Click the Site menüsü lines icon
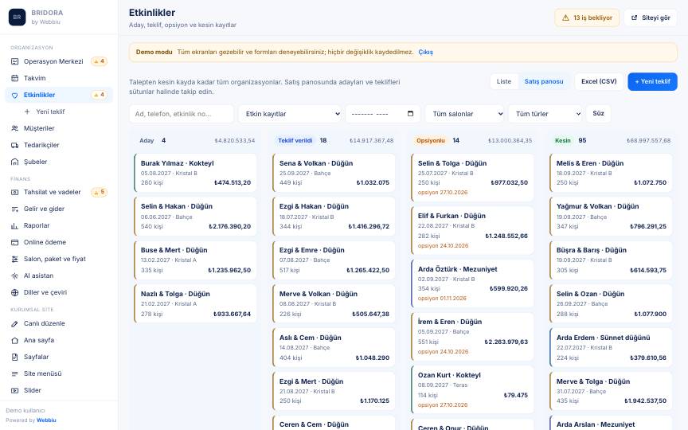The width and height of the screenshot is (688, 430). pos(14,373)
